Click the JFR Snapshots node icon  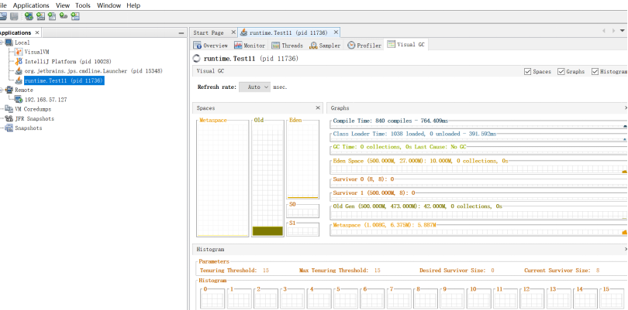tap(9, 118)
